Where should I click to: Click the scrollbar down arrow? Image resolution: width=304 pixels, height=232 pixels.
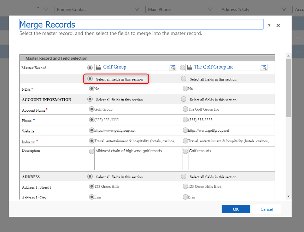pyautogui.click(x=288, y=196)
